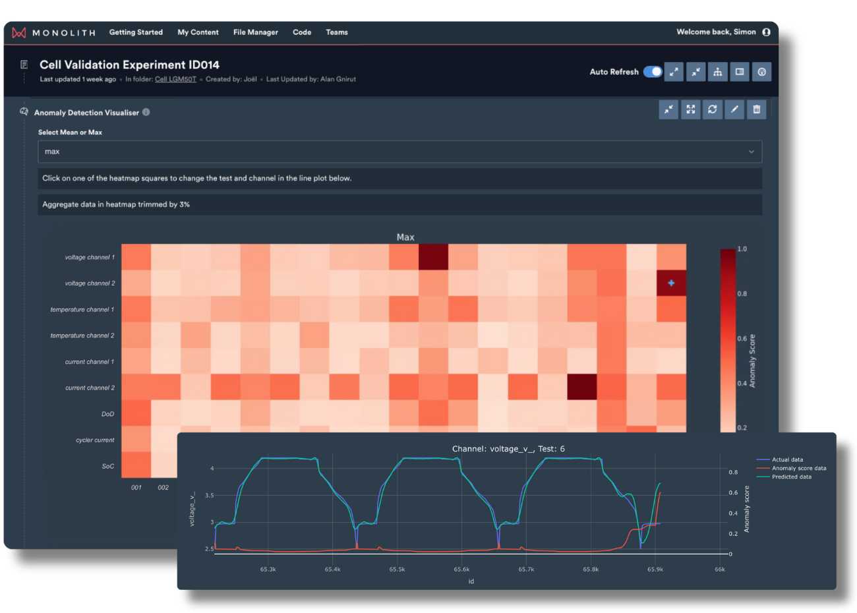Click the 'Aggregate data in heatmap trimmed by 3%' note
Image resolution: width=857 pixels, height=613 pixels.
[116, 204]
